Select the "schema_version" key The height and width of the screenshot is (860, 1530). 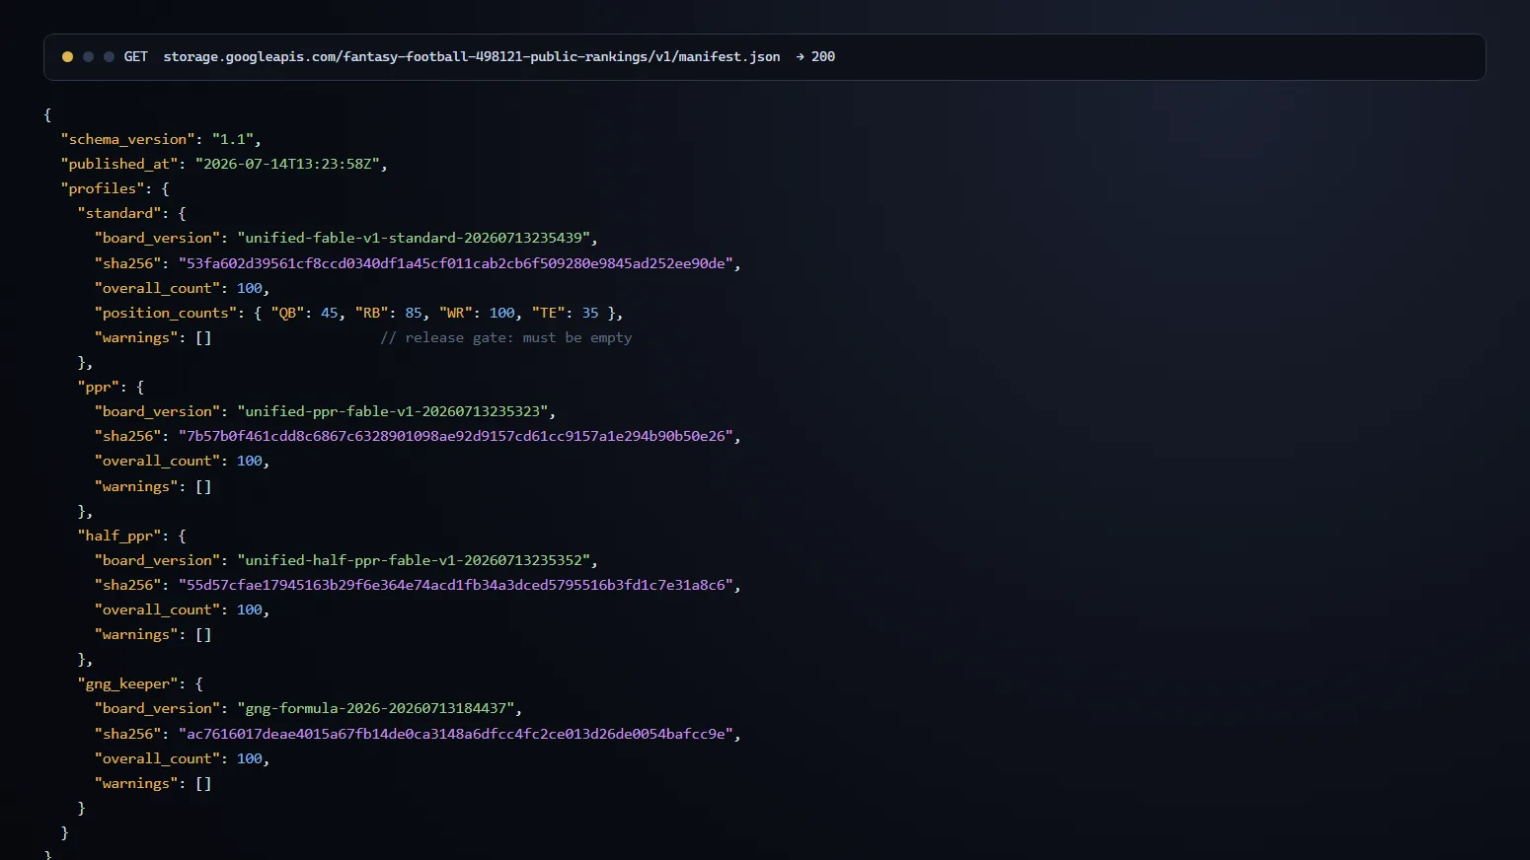[x=127, y=139]
